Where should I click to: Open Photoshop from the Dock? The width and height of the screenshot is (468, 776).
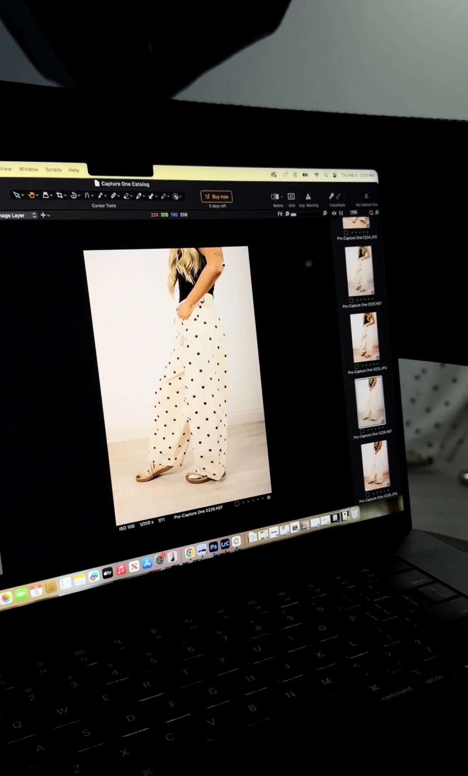click(213, 547)
